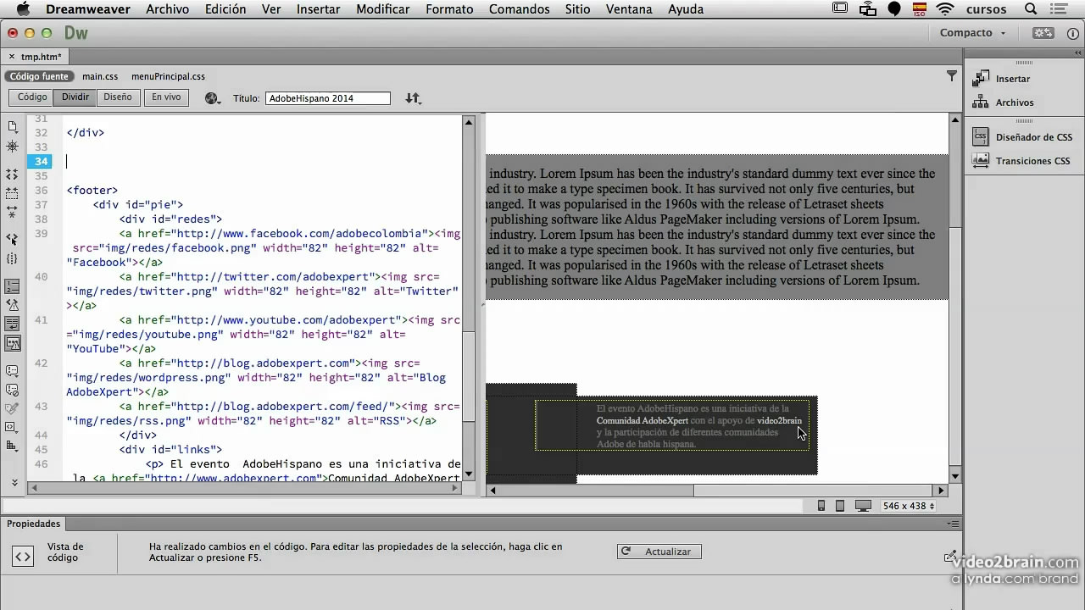Select desktop size preview icon
This screenshot has width=1085, height=610.
863,506
